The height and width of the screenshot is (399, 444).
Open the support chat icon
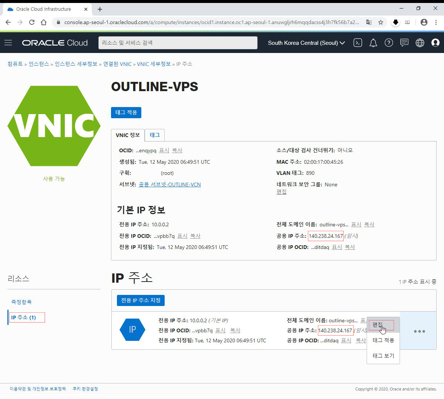click(x=404, y=43)
